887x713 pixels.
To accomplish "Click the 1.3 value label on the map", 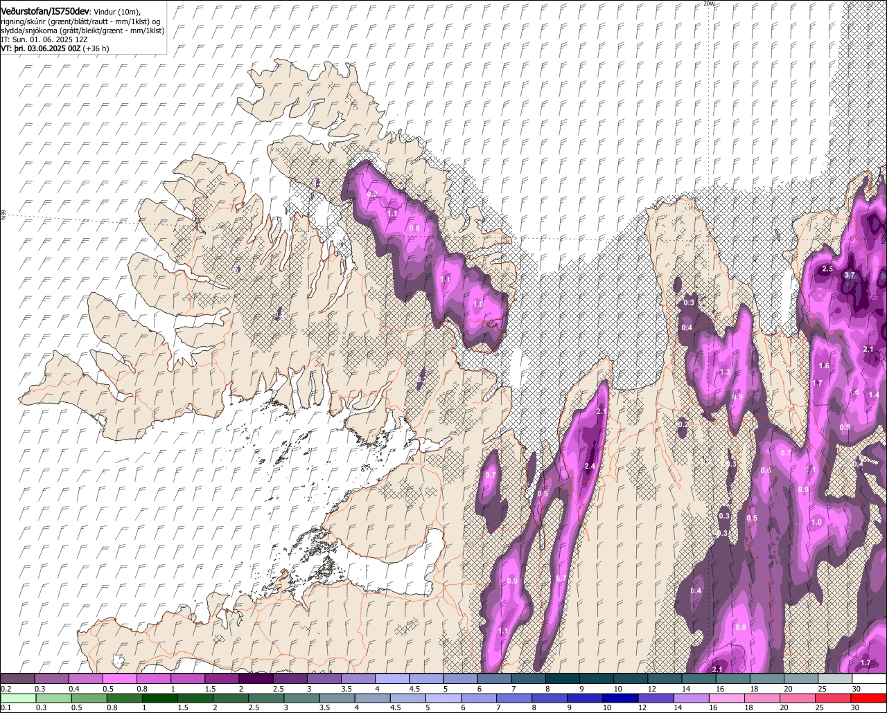I will (725, 372).
